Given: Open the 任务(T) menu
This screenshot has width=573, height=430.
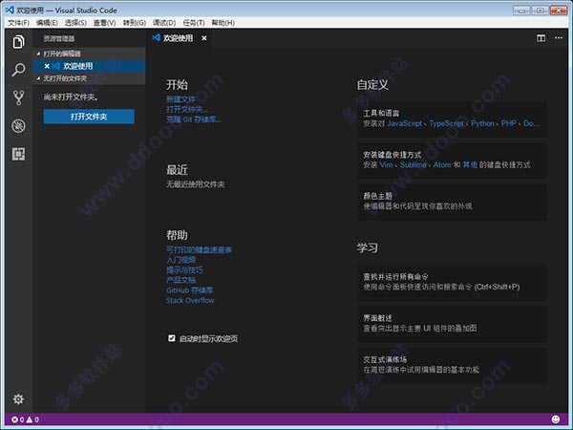Looking at the screenshot, I should 194,23.
